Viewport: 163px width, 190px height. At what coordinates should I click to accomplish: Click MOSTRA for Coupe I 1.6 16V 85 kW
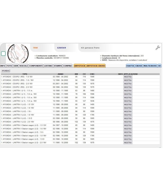(x=128, y=77)
